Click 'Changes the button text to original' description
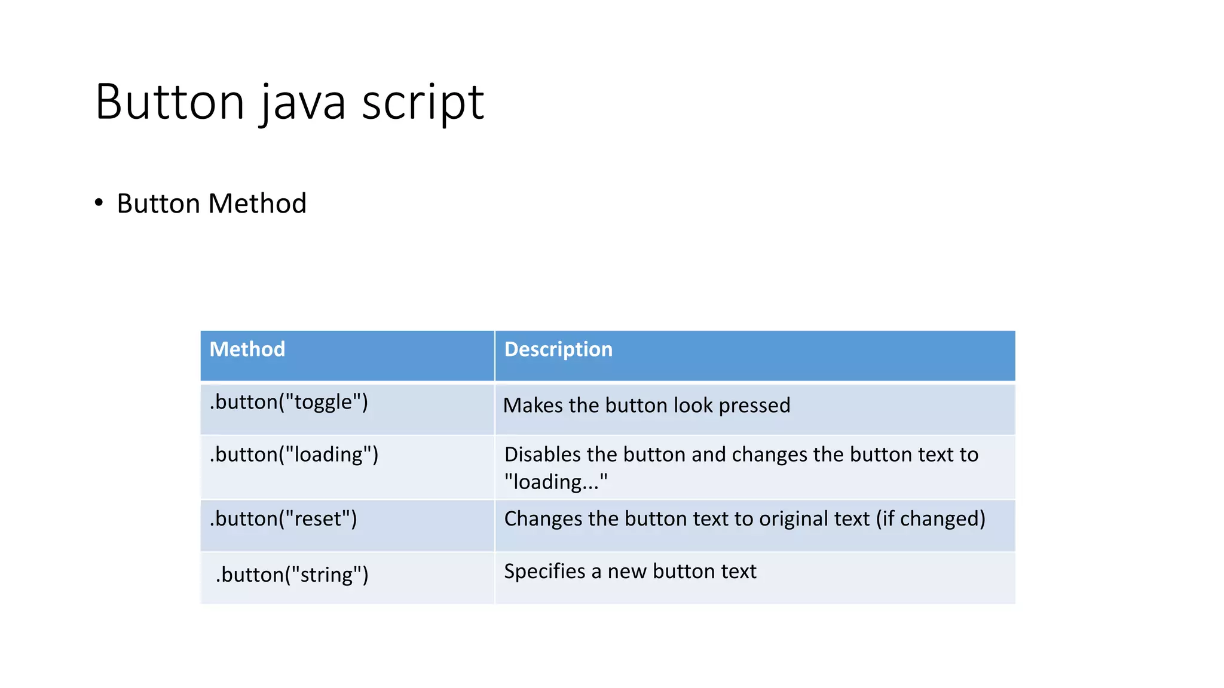Image resolution: width=1224 pixels, height=688 pixels. click(687, 519)
